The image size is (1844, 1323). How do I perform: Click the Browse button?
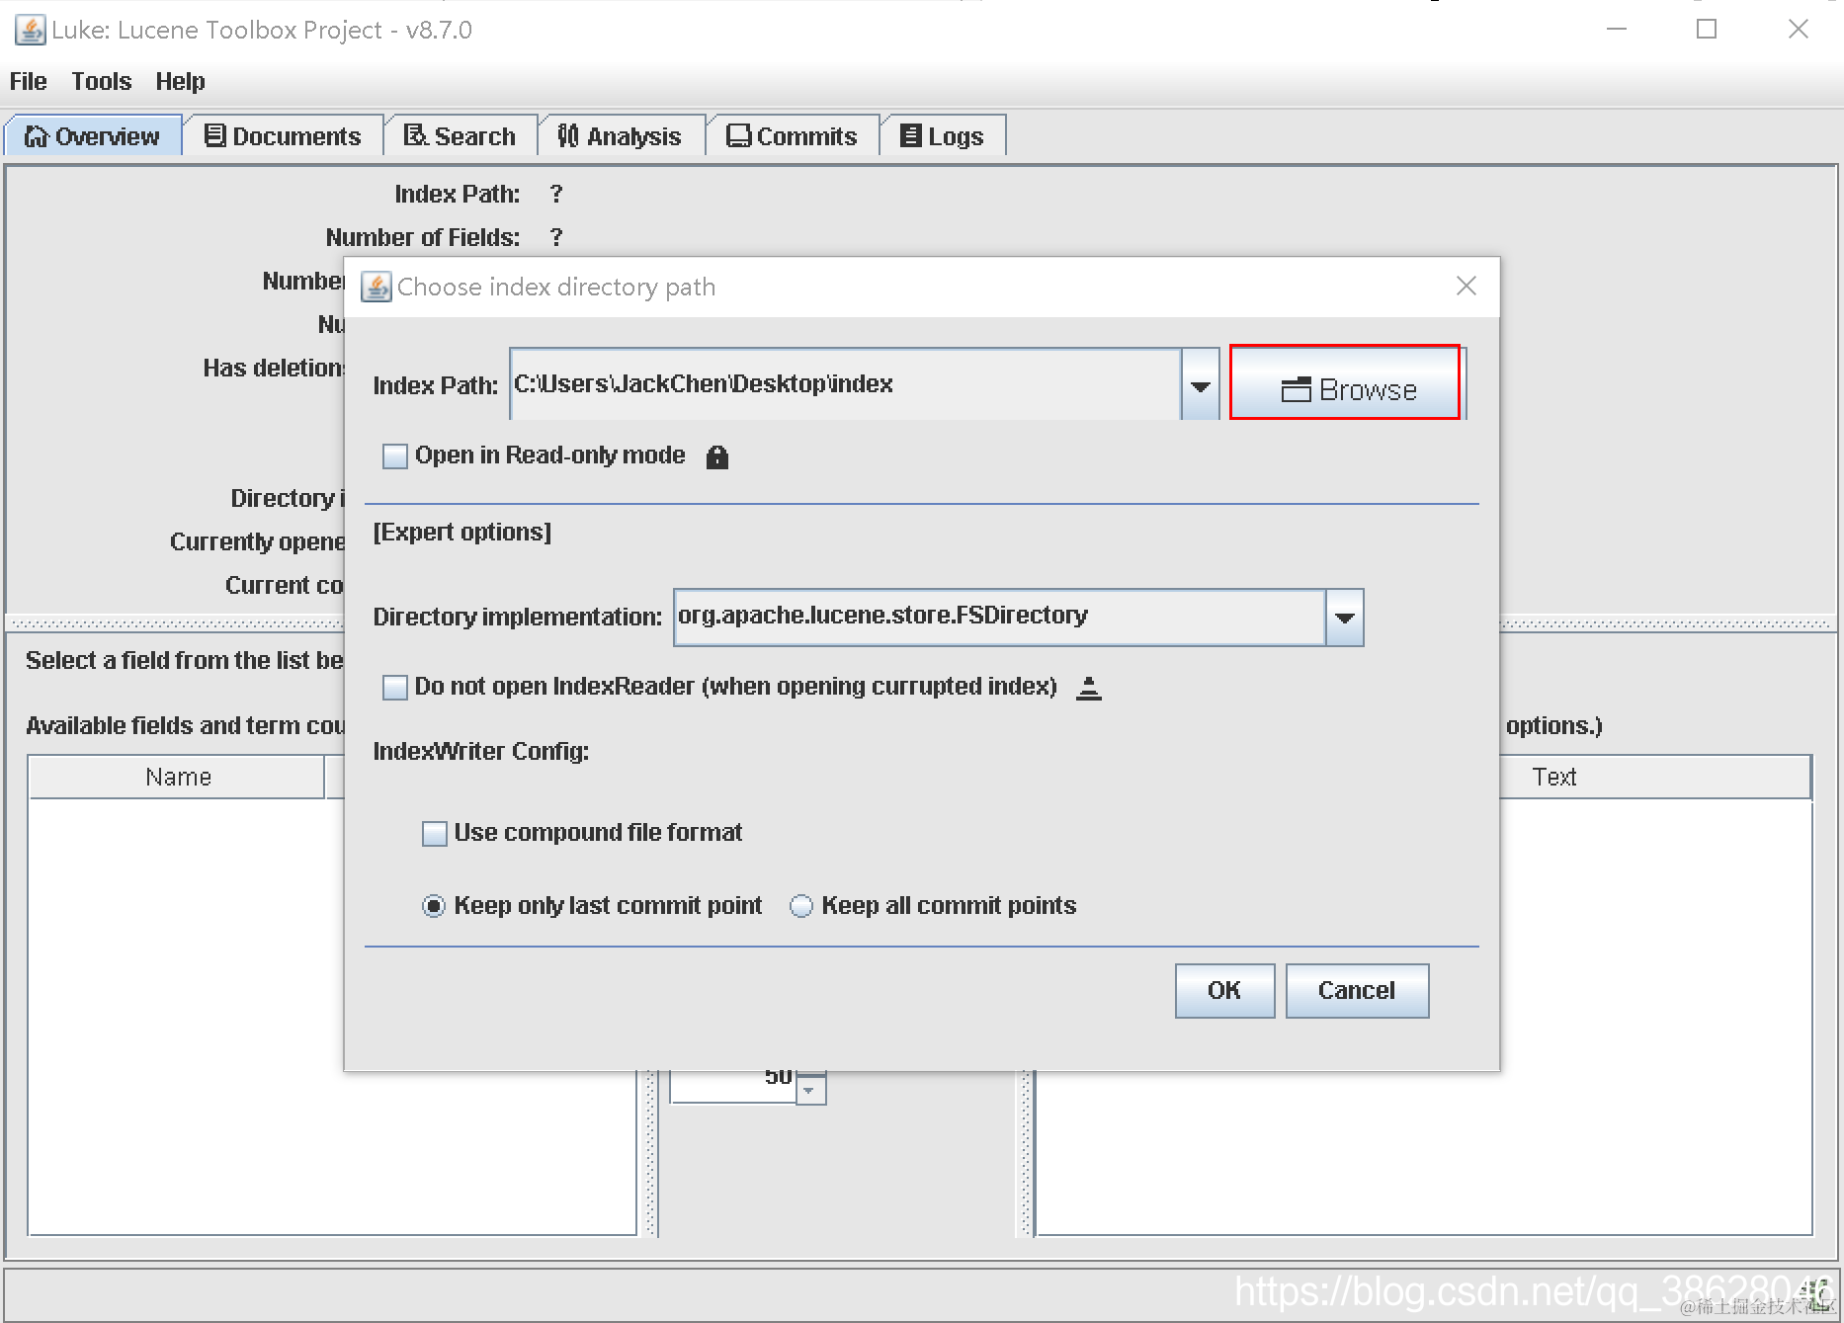click(x=1348, y=385)
